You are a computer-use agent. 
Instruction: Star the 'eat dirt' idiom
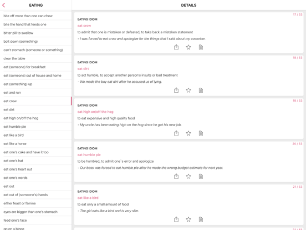pos(188,90)
